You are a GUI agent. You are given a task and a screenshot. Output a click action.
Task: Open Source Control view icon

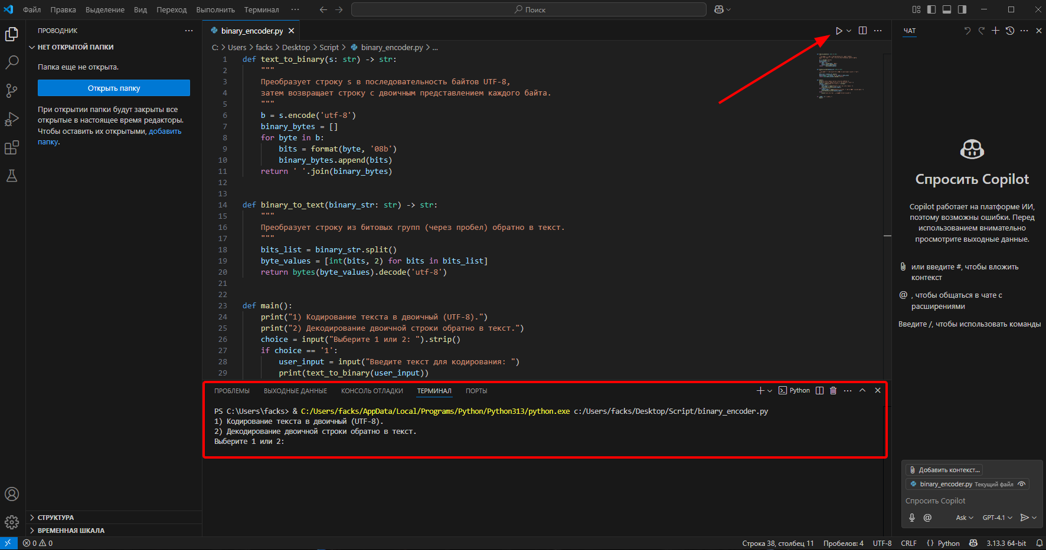(x=12, y=91)
